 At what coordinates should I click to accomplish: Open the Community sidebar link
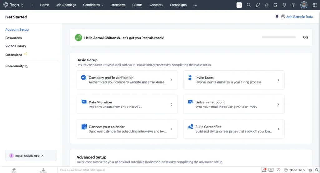(14, 66)
